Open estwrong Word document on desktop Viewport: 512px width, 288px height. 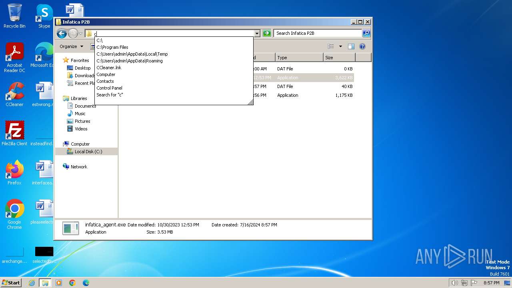coord(43,94)
